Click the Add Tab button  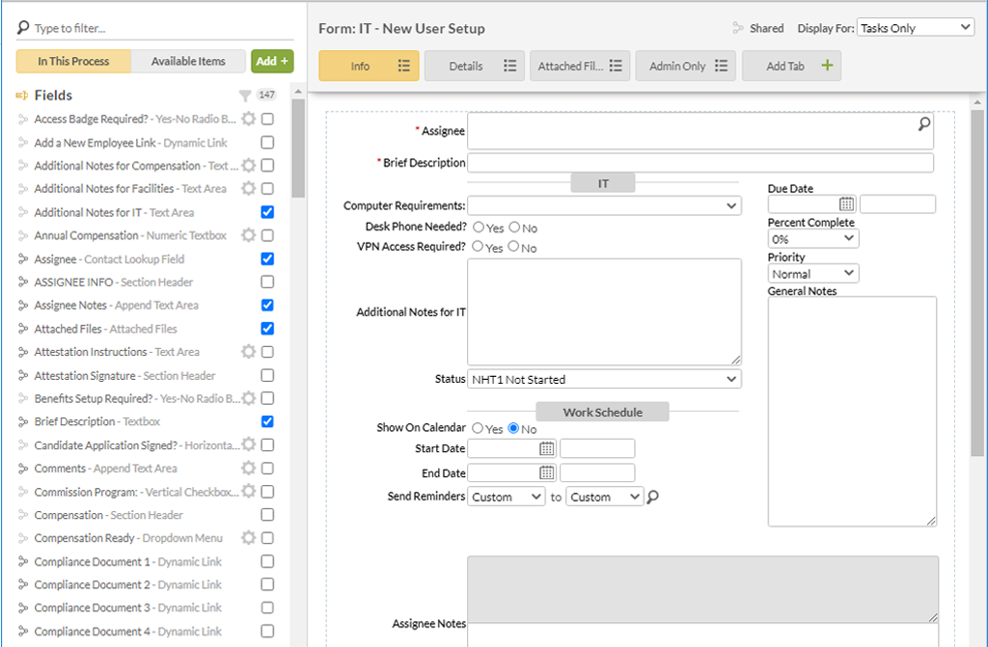pyautogui.click(x=791, y=66)
